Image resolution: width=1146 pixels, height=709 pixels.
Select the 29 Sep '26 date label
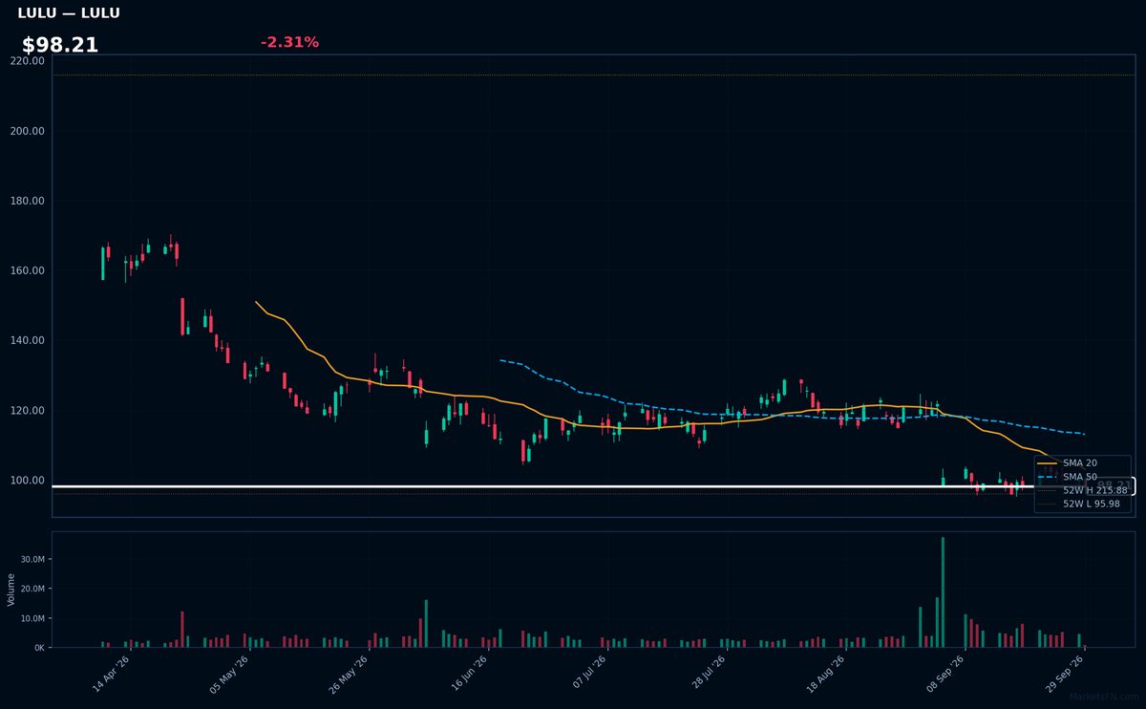pos(1064,674)
